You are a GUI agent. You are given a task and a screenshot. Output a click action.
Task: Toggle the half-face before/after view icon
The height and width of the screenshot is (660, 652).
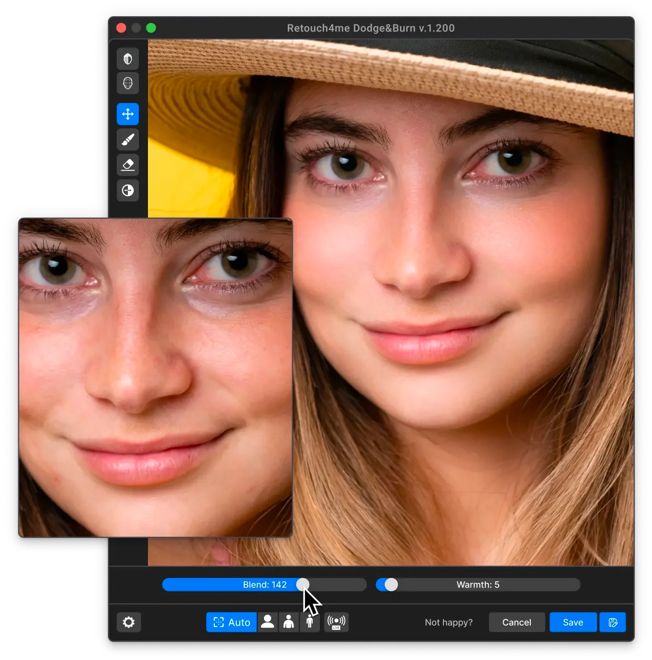[127, 59]
